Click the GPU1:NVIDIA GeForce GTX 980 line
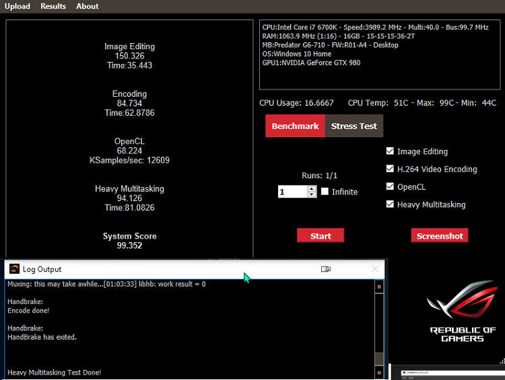 (x=311, y=63)
